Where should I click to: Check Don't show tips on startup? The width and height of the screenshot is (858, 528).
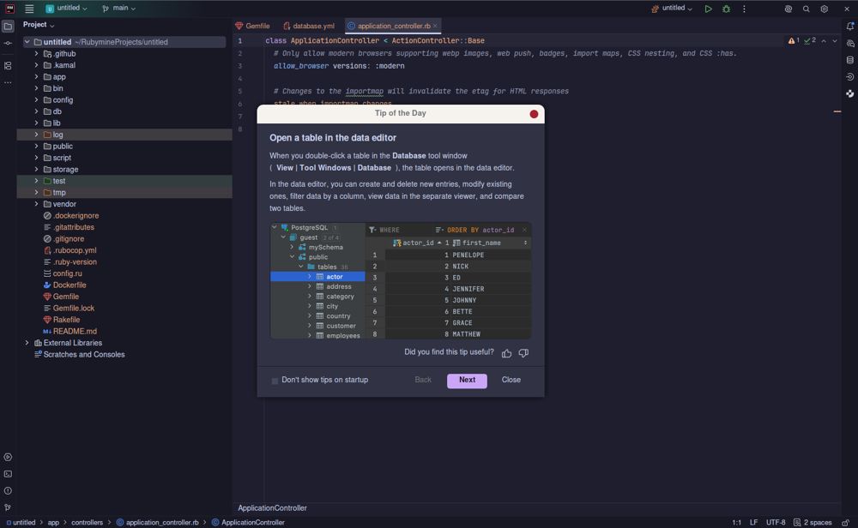275,381
